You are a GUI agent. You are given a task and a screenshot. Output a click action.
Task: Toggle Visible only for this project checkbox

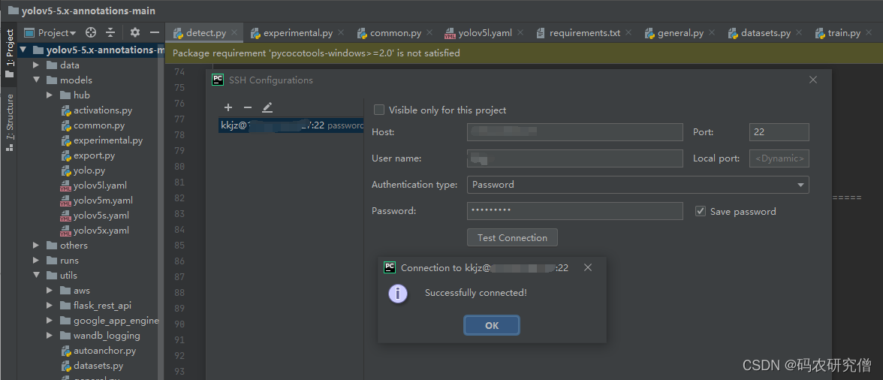380,110
